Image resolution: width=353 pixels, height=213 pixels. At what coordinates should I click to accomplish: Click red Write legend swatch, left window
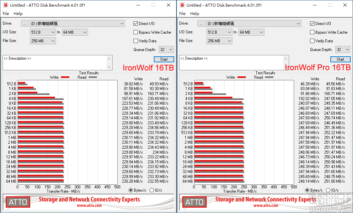[65, 77]
